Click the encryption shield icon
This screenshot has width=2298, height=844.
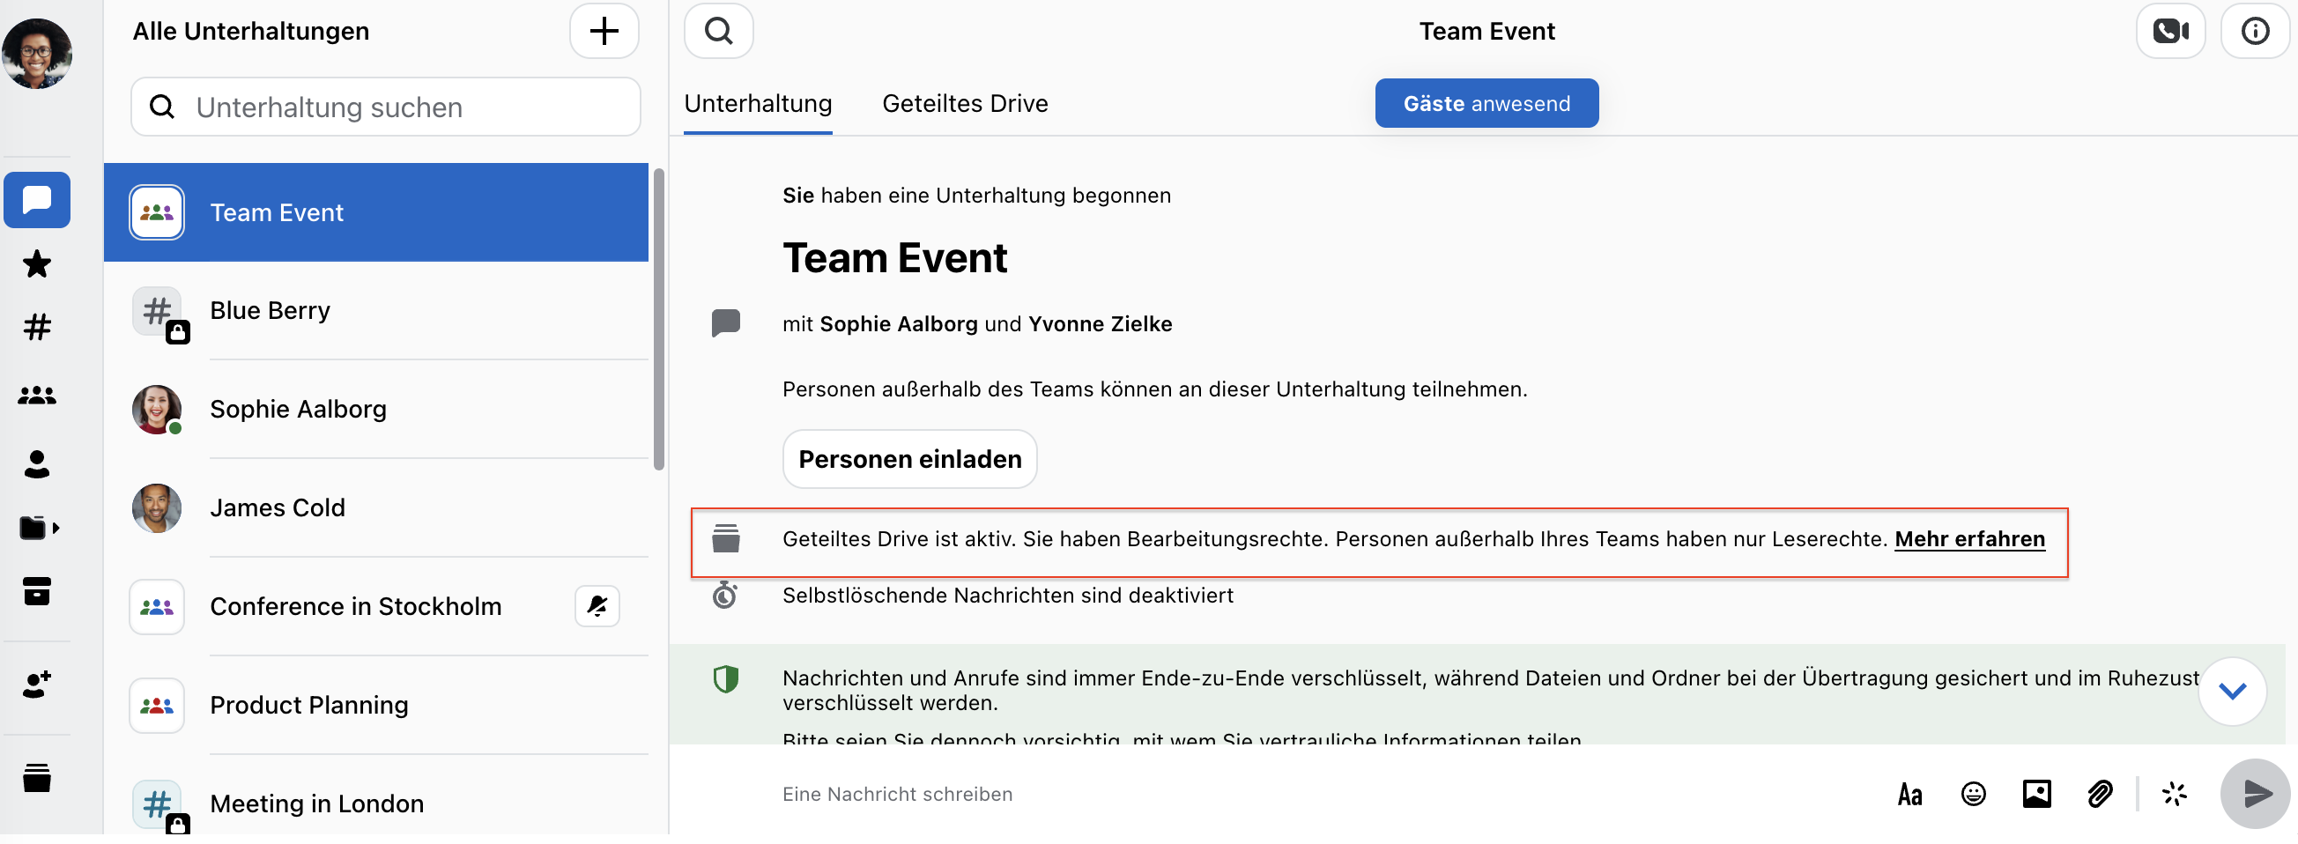pos(725,680)
